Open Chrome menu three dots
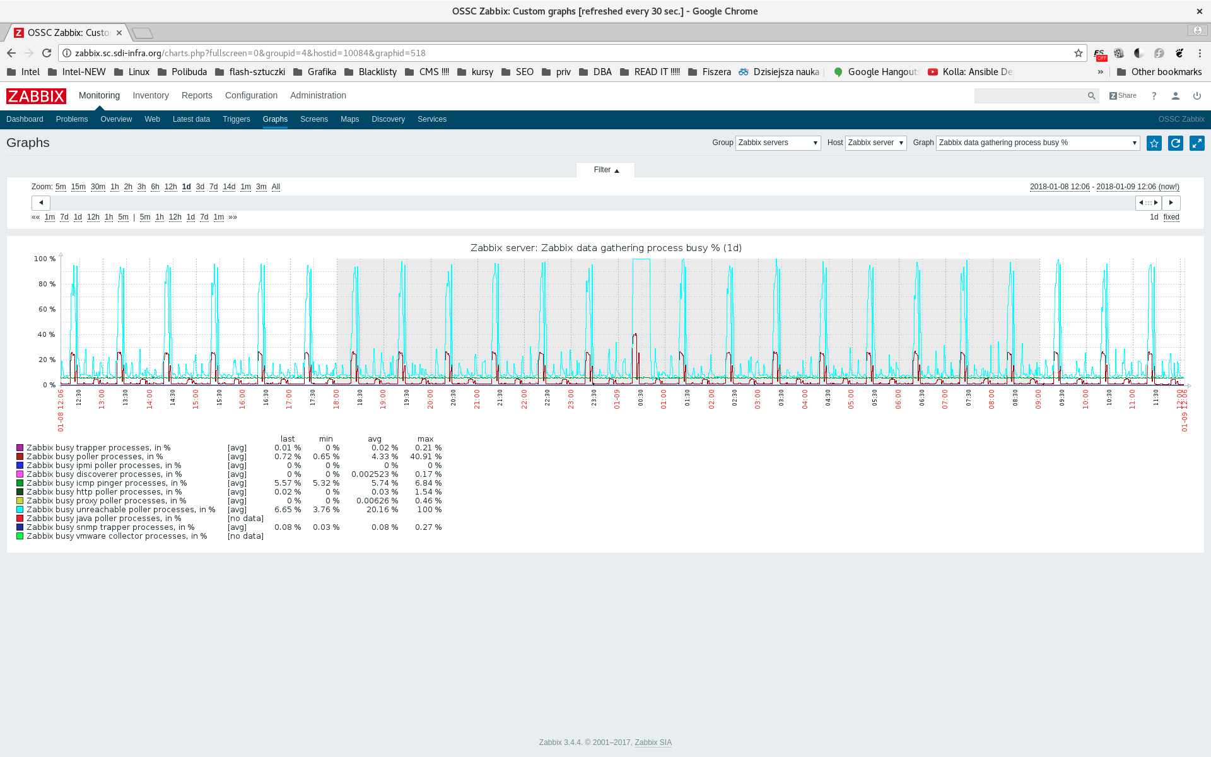 pyautogui.click(x=1200, y=53)
